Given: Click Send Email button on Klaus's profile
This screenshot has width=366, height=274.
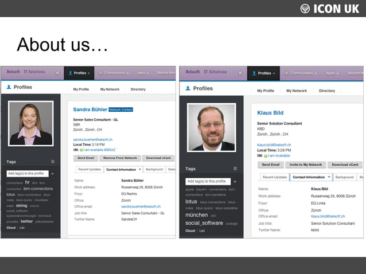Looking at the screenshot, I should (271, 165).
